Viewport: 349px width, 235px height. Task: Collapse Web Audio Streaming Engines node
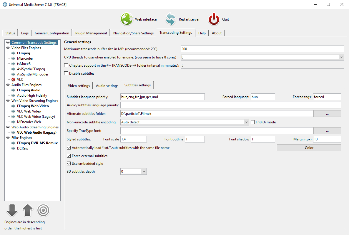pyautogui.click(x=8, y=127)
